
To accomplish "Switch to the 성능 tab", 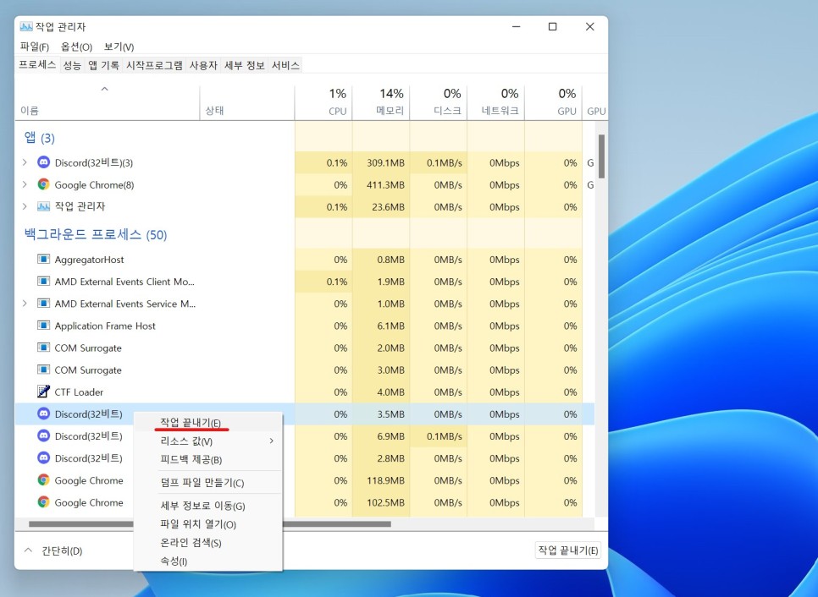I will click(72, 66).
